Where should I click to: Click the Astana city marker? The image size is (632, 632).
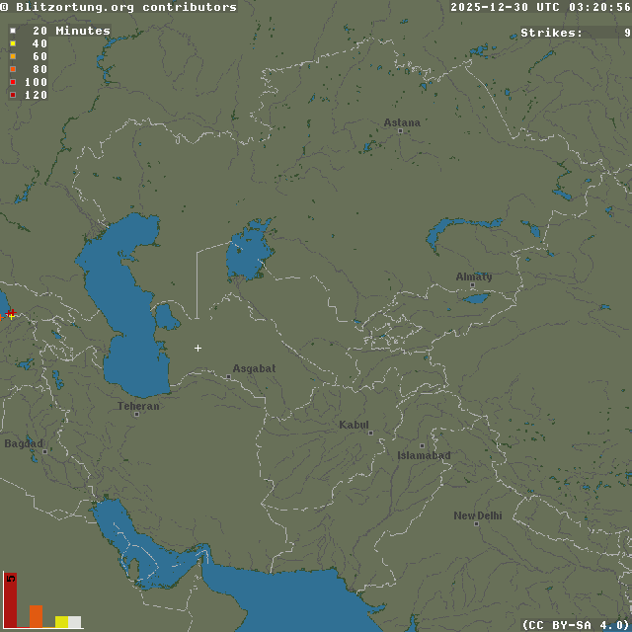pyautogui.click(x=400, y=130)
